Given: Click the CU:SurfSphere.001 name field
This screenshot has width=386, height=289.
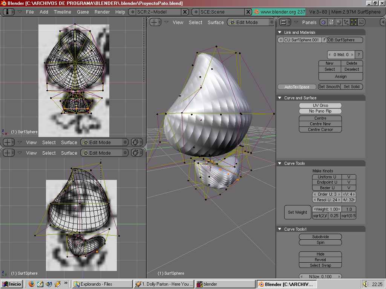Looking at the screenshot, I should pos(303,40).
